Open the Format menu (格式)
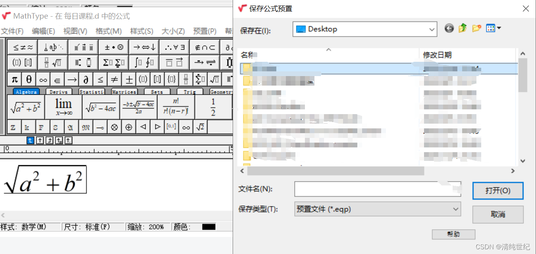The height and width of the screenshot is (254, 536). pos(108,31)
